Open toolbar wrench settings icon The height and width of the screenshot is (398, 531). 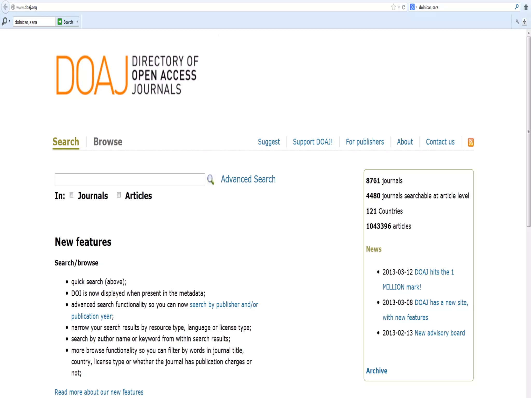point(517,22)
